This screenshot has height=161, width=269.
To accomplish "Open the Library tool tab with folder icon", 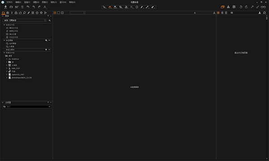I will click(x=3, y=13).
